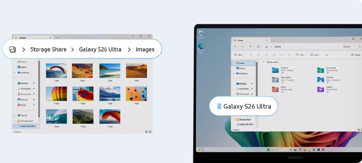Click the Paste icon in Home toolbar
362x163 pixels.
267,55
